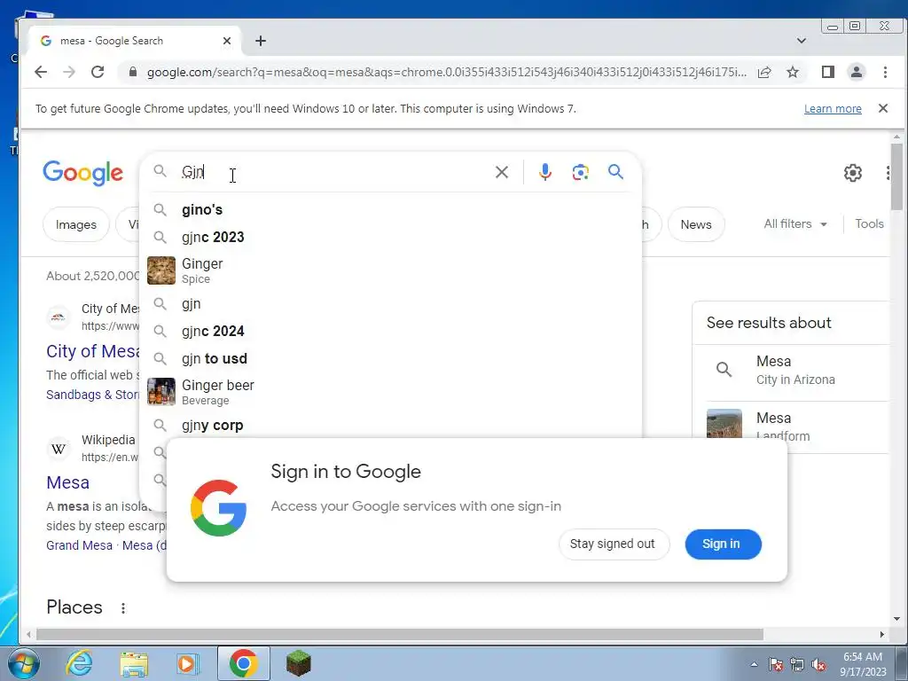Open Chrome three-dot menu
Screen dimensions: 908x681
[x=885, y=72]
